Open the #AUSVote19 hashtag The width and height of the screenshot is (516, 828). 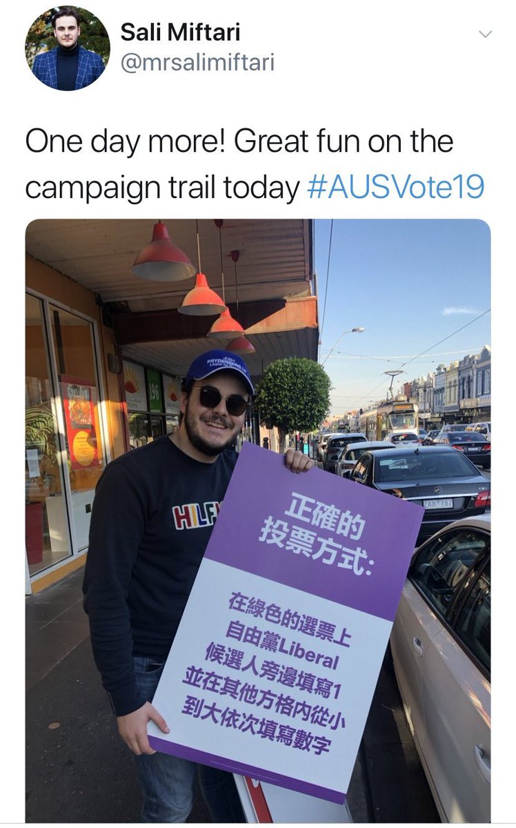tap(395, 188)
